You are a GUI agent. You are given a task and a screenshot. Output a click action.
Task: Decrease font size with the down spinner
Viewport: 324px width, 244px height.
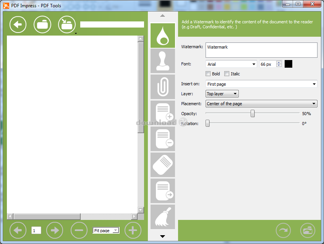(x=279, y=65)
